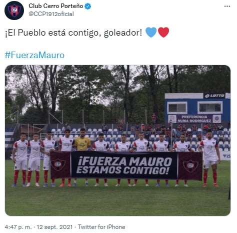This screenshot has height=233, width=237.
Task: Click the Preferencia Numa Rodriguez sign
Action: click(194, 119)
